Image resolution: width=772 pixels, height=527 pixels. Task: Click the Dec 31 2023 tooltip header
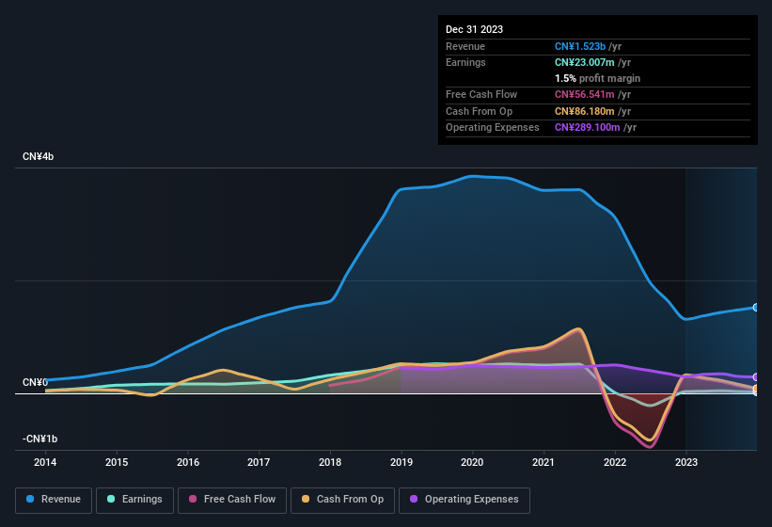pyautogui.click(x=474, y=29)
